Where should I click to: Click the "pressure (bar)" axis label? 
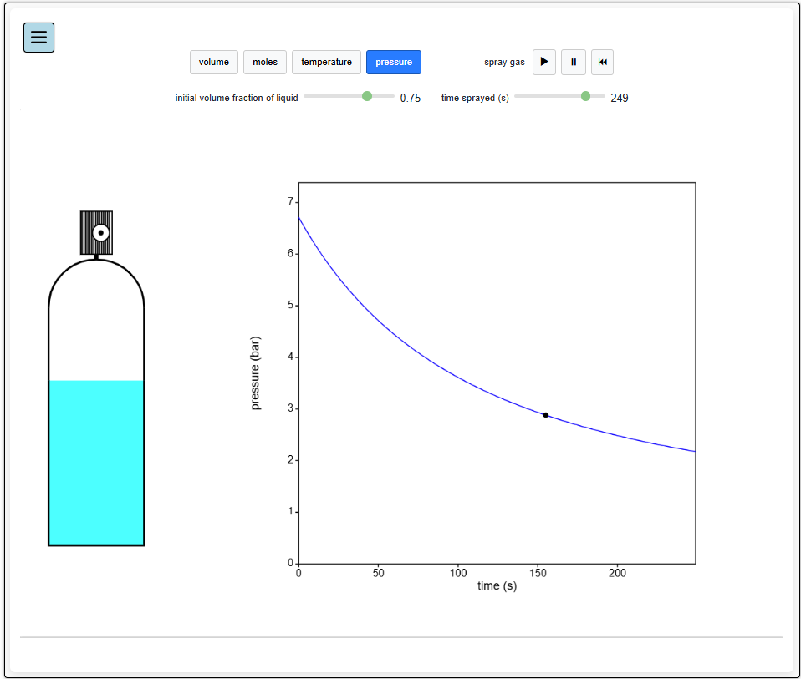(256, 372)
